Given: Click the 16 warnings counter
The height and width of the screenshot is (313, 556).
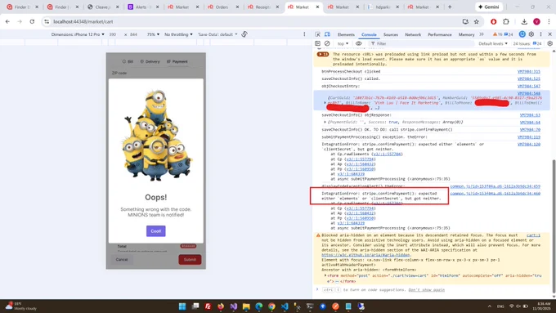Looking at the screenshot, I should tap(497, 34).
